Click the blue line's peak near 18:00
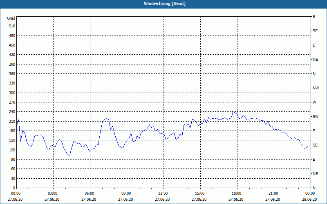Viewport: 327px width, 204px height. [233, 112]
